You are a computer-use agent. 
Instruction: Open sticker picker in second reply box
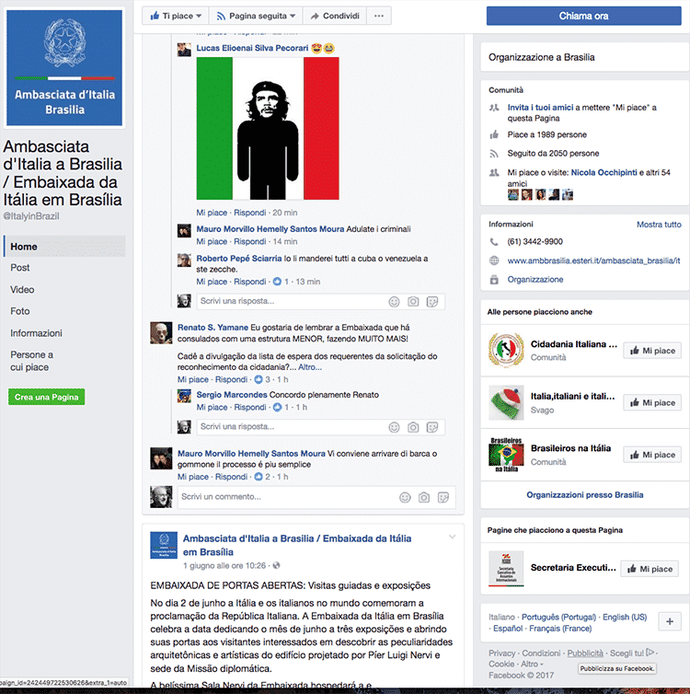(432, 428)
